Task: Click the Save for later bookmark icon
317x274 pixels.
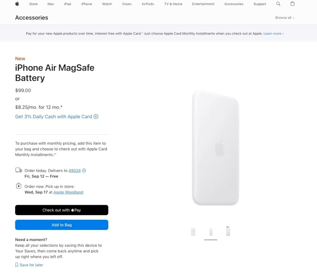Action: 17,265
